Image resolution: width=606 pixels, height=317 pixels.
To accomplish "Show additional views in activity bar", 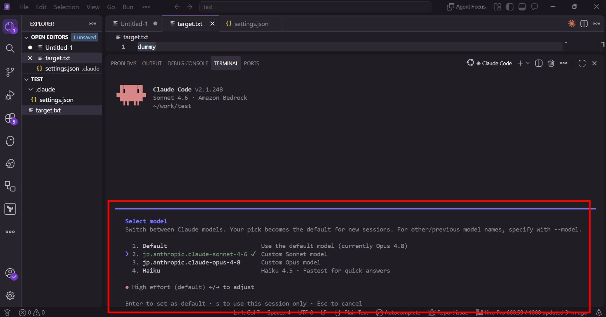I will (x=10, y=232).
